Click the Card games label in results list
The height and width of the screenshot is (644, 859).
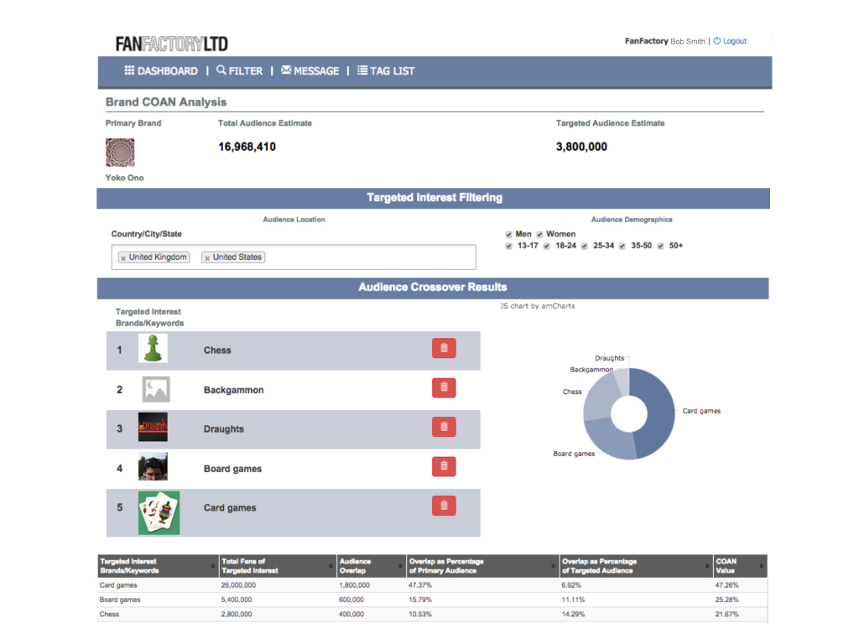230,508
